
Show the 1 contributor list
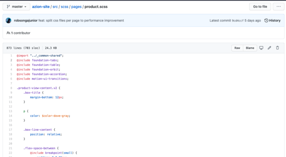(18, 33)
